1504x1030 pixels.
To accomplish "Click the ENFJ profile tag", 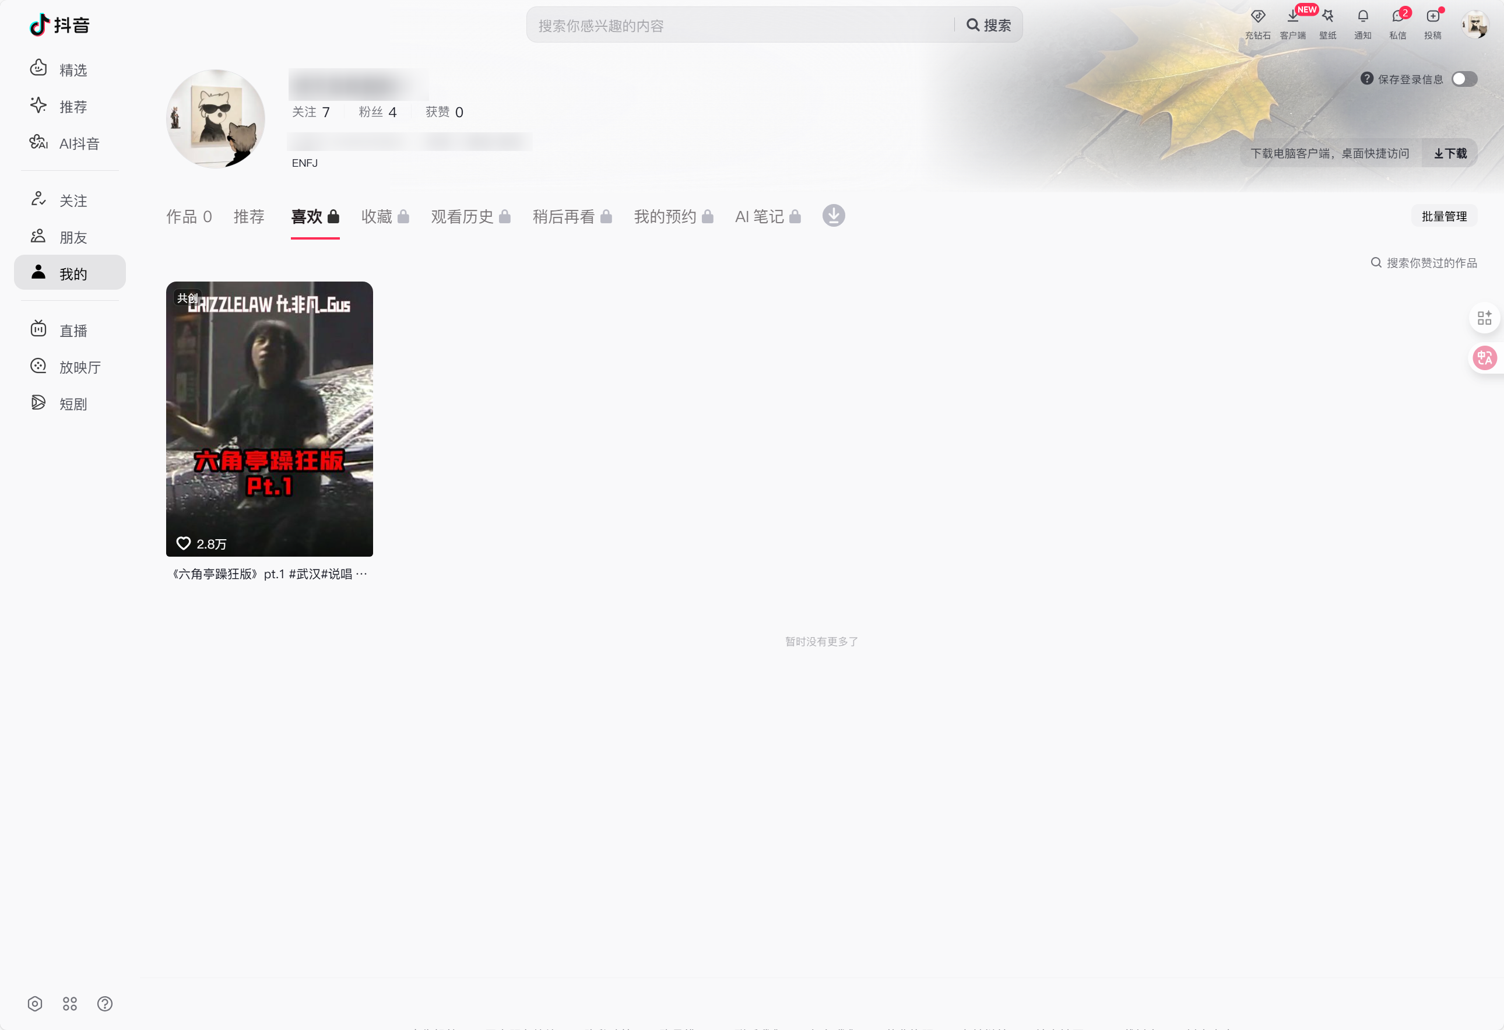I will (304, 163).
